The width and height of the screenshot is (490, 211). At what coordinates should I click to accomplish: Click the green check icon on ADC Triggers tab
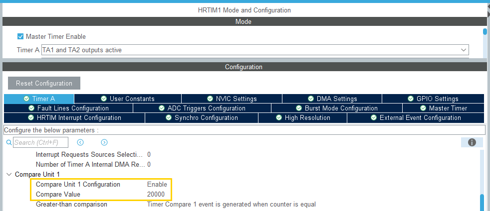162,108
